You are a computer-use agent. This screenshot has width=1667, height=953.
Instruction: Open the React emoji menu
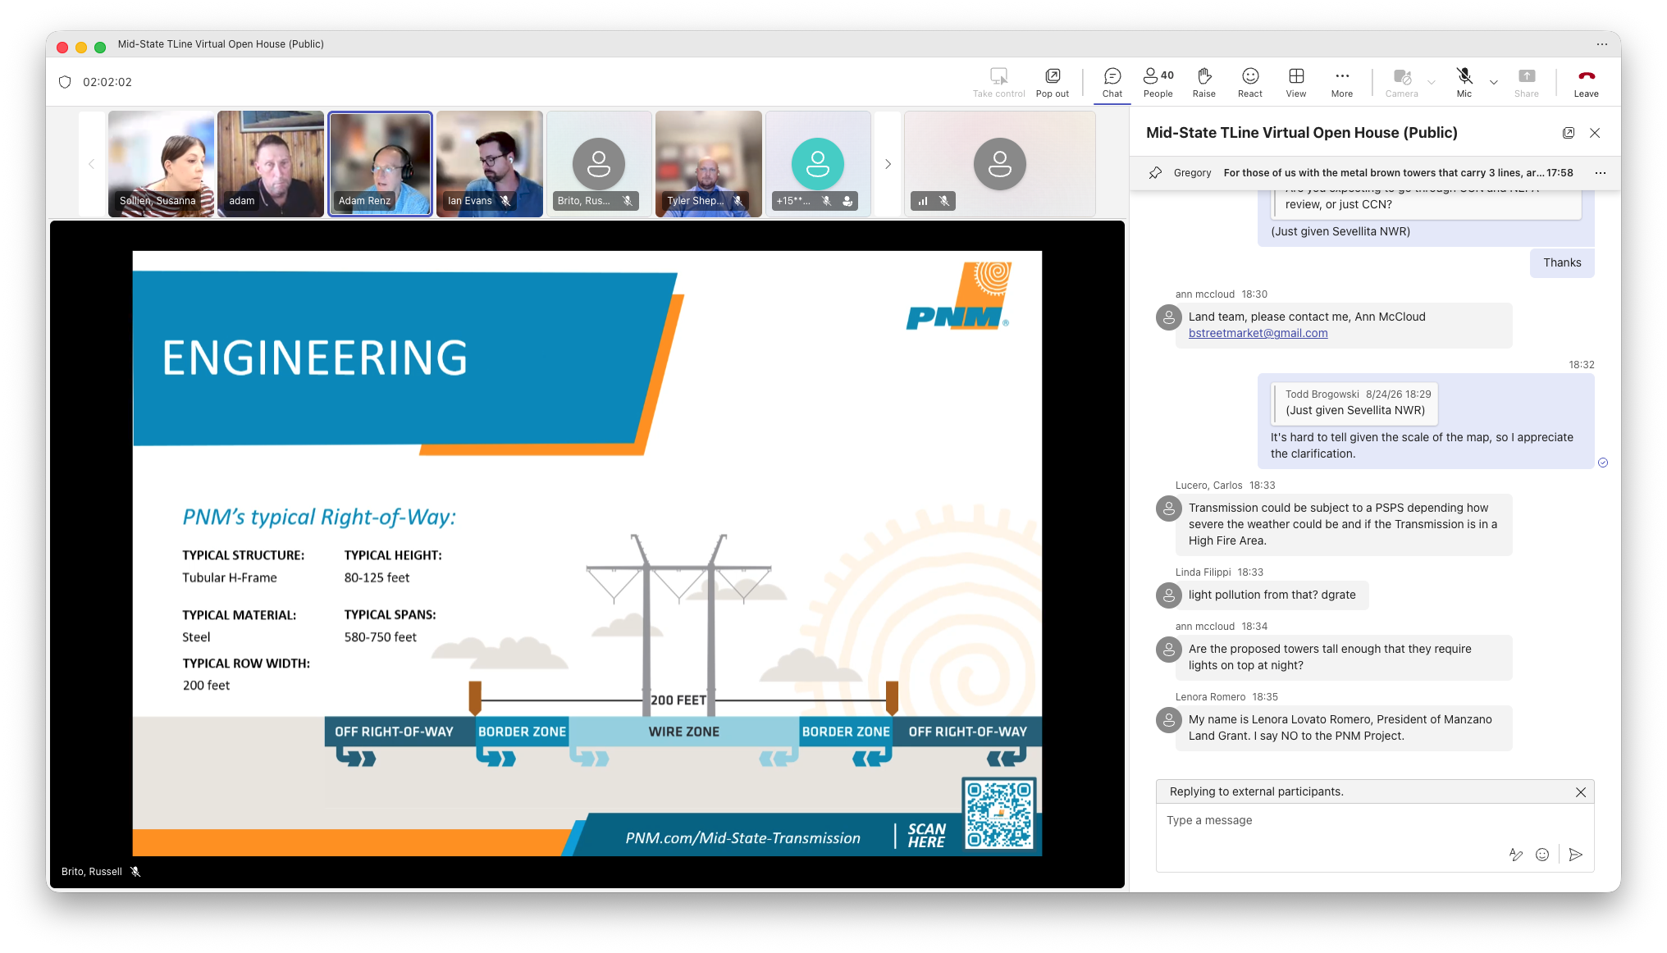point(1250,82)
